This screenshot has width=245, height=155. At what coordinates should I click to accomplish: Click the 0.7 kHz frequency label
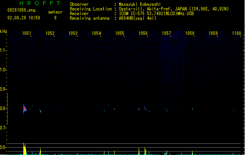(x=3, y=128)
